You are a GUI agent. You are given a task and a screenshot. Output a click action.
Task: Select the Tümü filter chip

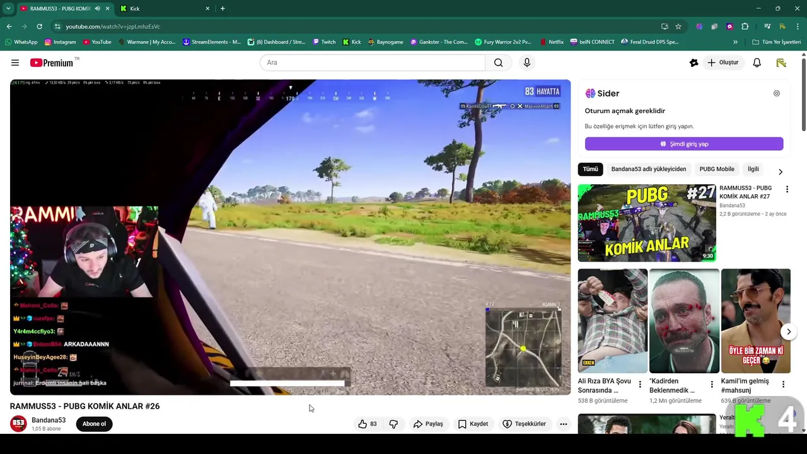591,169
